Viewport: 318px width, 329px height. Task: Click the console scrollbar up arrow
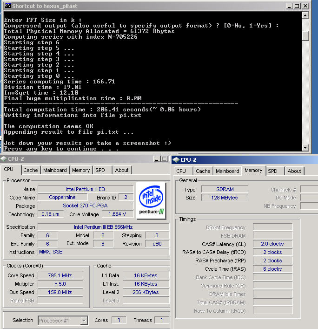(x=305, y=15)
